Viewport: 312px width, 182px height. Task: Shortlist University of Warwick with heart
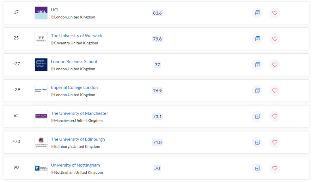[x=275, y=39]
